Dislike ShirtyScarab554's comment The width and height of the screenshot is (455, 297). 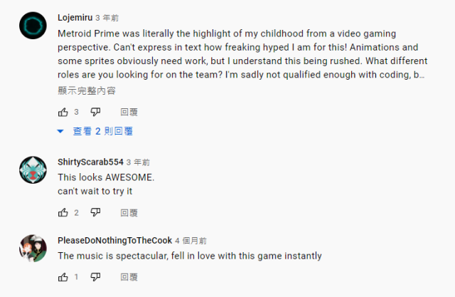coord(96,212)
